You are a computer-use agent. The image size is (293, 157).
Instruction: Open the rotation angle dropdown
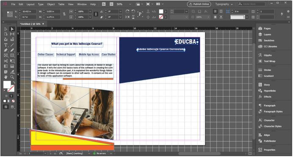(x=121, y=11)
